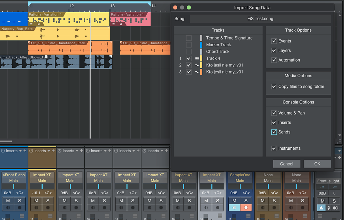Image resolution: width=344 pixels, height=220 pixels.
Task: Uncheck the Sends console option
Action: coord(274,132)
